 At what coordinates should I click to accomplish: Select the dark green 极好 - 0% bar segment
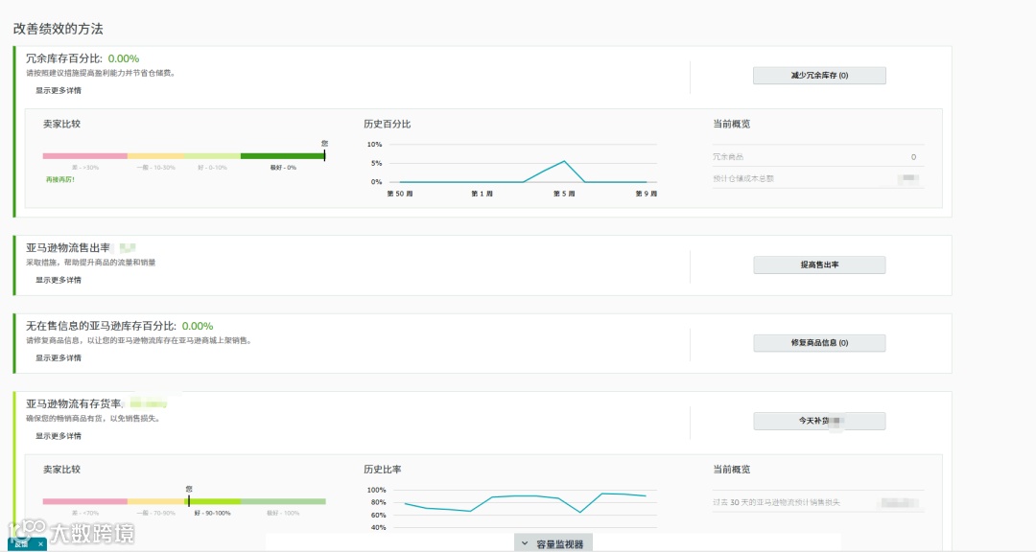282,156
